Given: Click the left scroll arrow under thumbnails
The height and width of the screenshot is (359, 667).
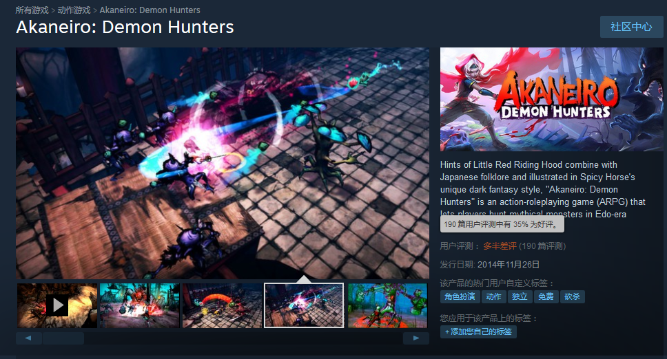Looking at the screenshot, I should click(28, 338).
